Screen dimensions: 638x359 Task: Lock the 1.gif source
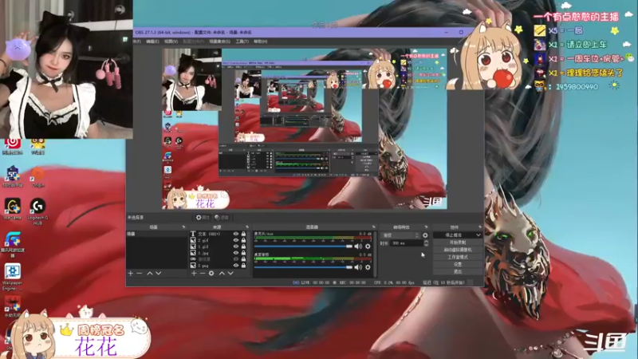click(x=243, y=247)
